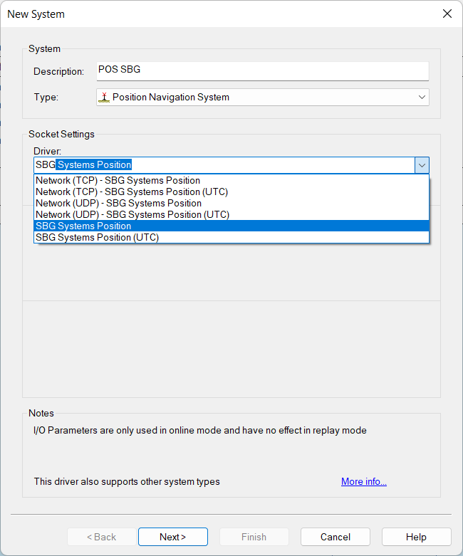This screenshot has height=556, width=463.
Task: Select highlighted SBG Systems Position driver
Action: pos(83,226)
